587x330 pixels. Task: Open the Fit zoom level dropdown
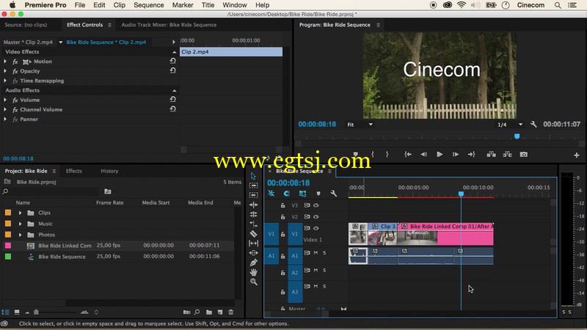(360, 125)
